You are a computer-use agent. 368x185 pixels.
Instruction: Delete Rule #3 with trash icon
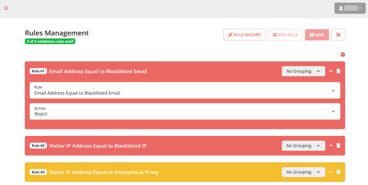coord(338,172)
